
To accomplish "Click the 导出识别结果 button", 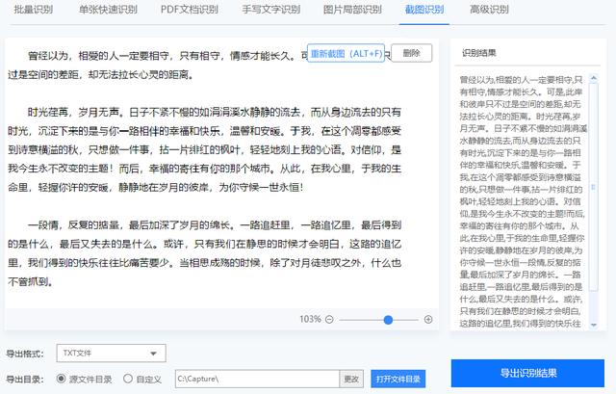I will (527, 373).
